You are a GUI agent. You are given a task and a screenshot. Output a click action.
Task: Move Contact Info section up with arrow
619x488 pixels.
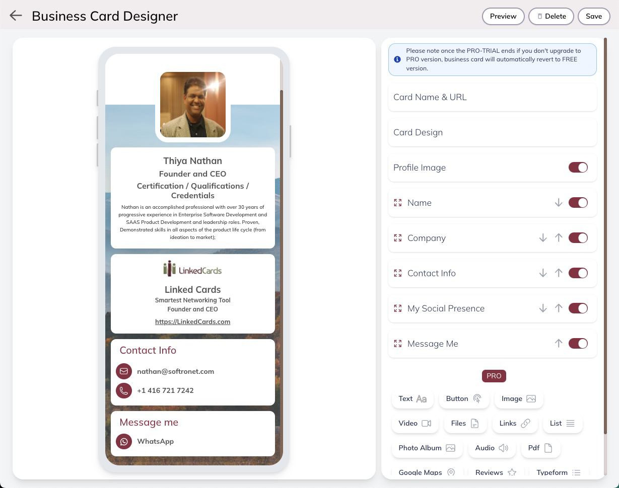[x=558, y=273]
